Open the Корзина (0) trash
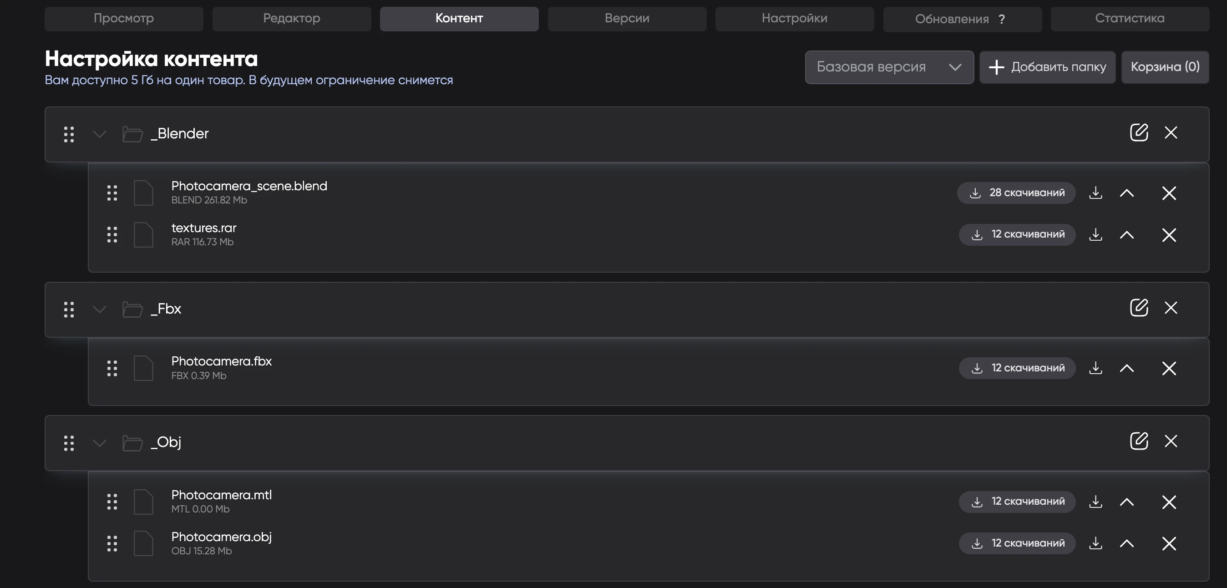1227x588 pixels. coord(1165,67)
